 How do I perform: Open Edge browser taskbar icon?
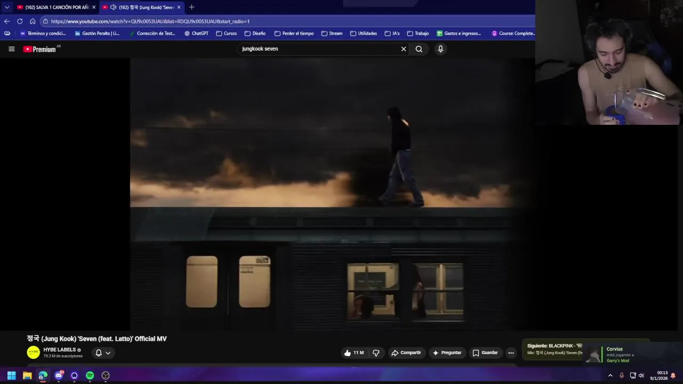(43, 375)
